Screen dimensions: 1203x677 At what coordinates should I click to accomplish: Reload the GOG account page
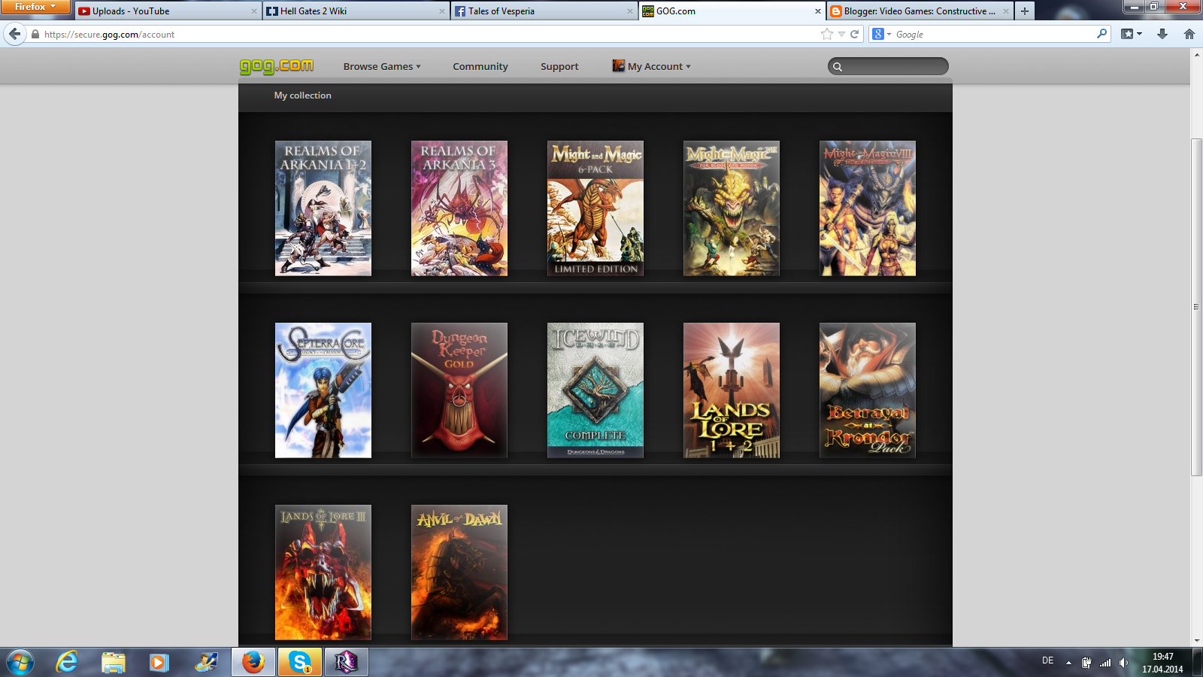coord(855,34)
